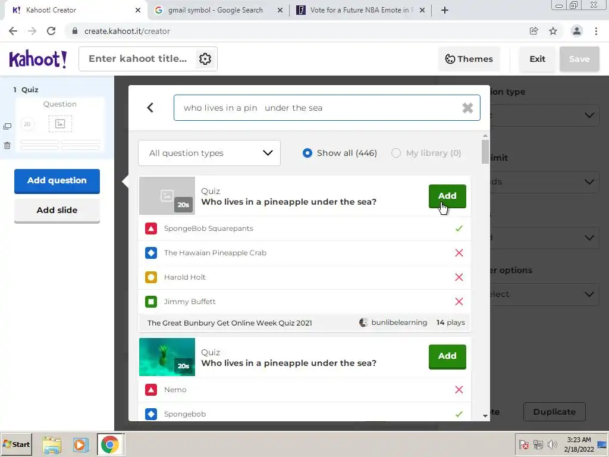Select My library (0) radio button
Screen dimensions: 609x457
pos(395,153)
